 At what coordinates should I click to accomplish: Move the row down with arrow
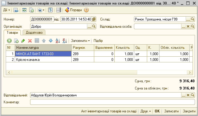tap(51, 41)
